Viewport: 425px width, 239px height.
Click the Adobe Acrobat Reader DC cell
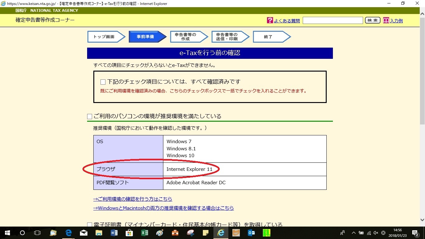pos(245,183)
